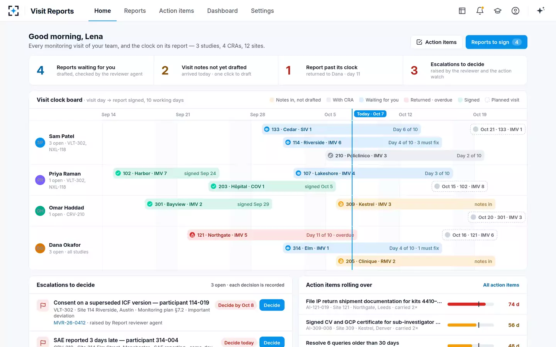This screenshot has width=556, height=347.
Task: Click Decide for the SAE reported escalation
Action: [272, 342]
